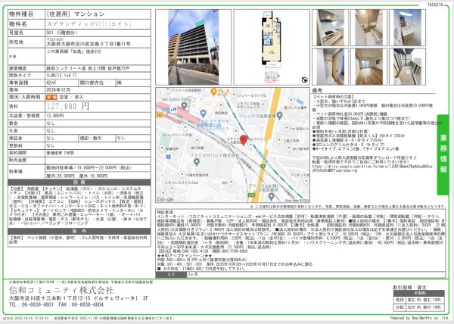The width and height of the screenshot is (454, 324).
Task: Click the 物件種目 value [住居用] マンション
Action: (75, 14)
